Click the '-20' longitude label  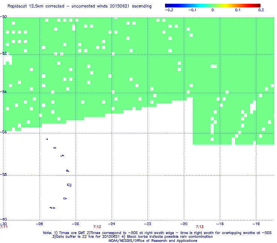(x=184, y=224)
